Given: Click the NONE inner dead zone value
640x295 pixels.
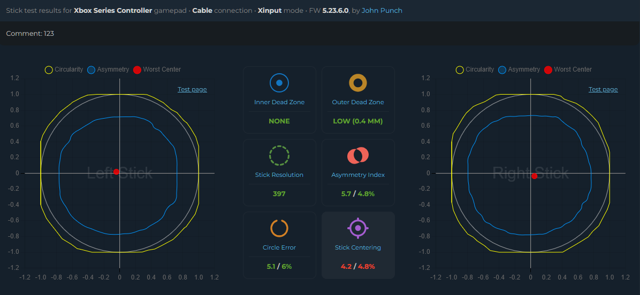Looking at the screenshot, I should point(279,121).
